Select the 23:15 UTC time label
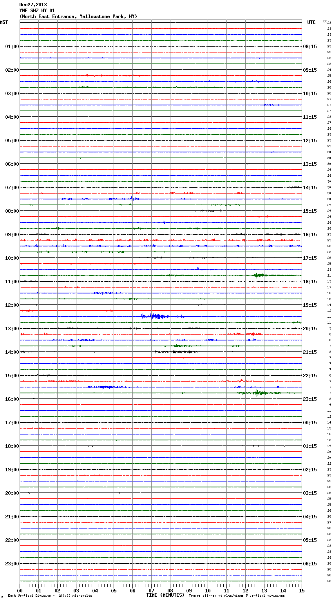Screen dimensions: 333x601 pyautogui.click(x=310, y=399)
